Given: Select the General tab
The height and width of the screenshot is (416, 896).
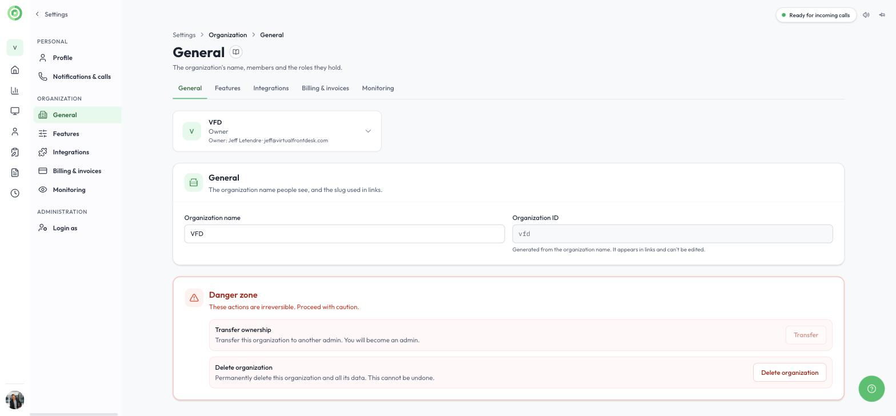Looking at the screenshot, I should click(x=190, y=88).
